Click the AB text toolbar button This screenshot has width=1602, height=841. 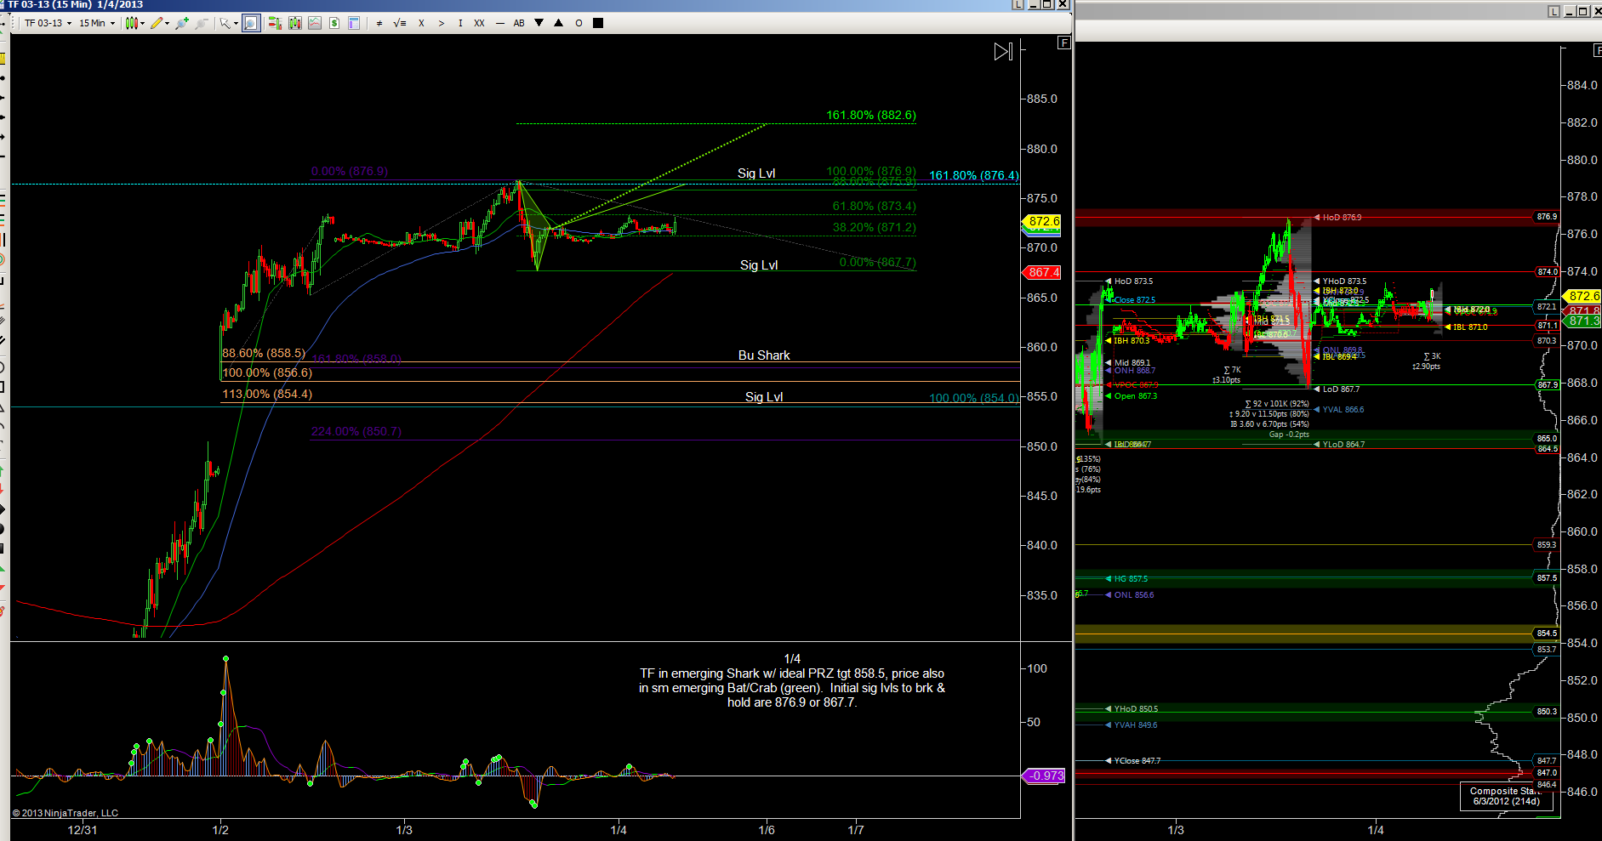(x=519, y=23)
